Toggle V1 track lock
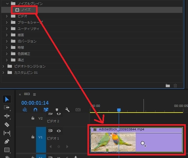The image size is (188, 158). coord(33,137)
